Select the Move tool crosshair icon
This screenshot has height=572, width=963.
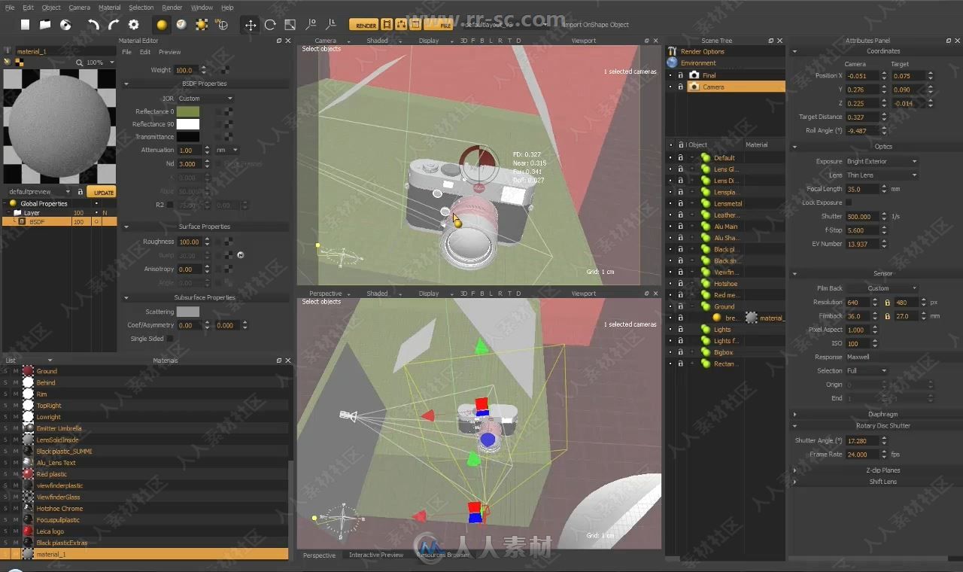[x=251, y=25]
